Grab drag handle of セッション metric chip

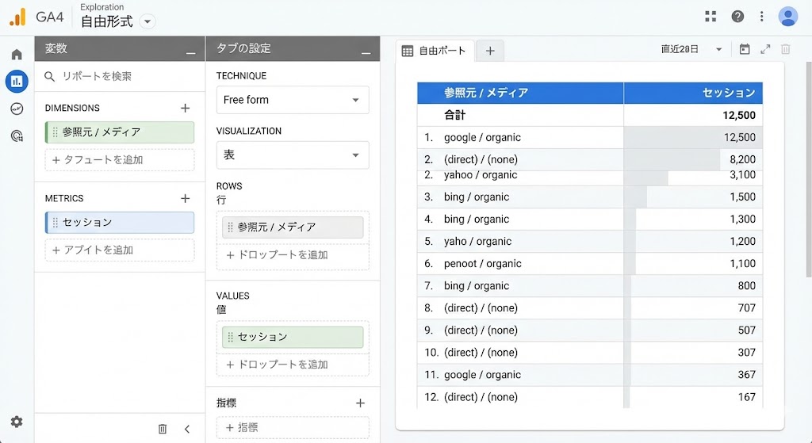point(55,223)
